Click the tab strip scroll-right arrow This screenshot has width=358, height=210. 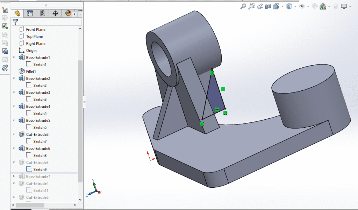pyautogui.click(x=80, y=14)
